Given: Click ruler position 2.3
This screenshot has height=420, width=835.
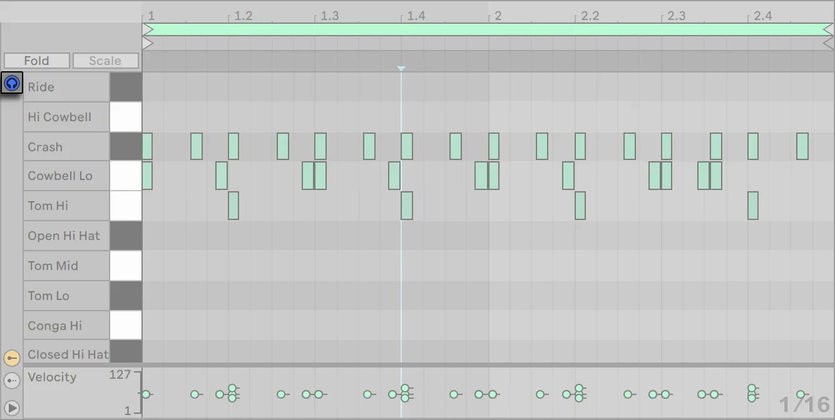Looking at the screenshot, I should [x=676, y=16].
